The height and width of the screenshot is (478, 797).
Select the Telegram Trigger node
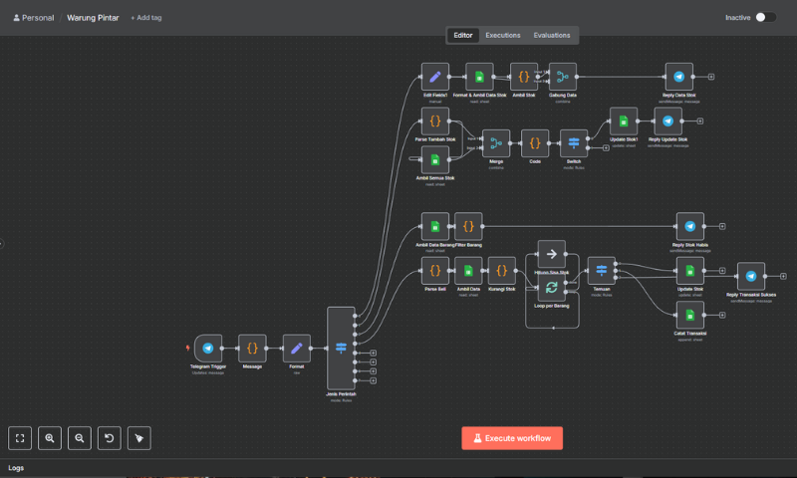208,348
